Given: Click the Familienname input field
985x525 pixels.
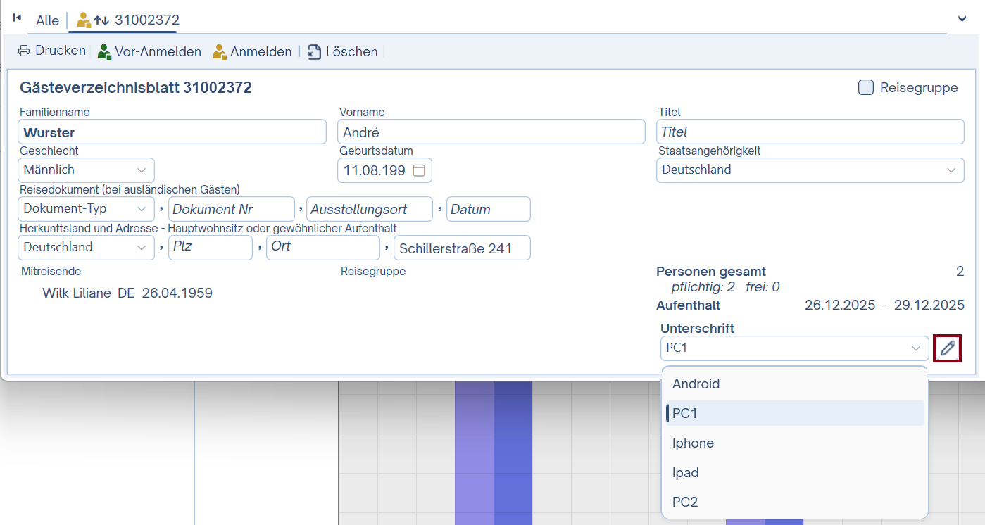Looking at the screenshot, I should pos(172,132).
